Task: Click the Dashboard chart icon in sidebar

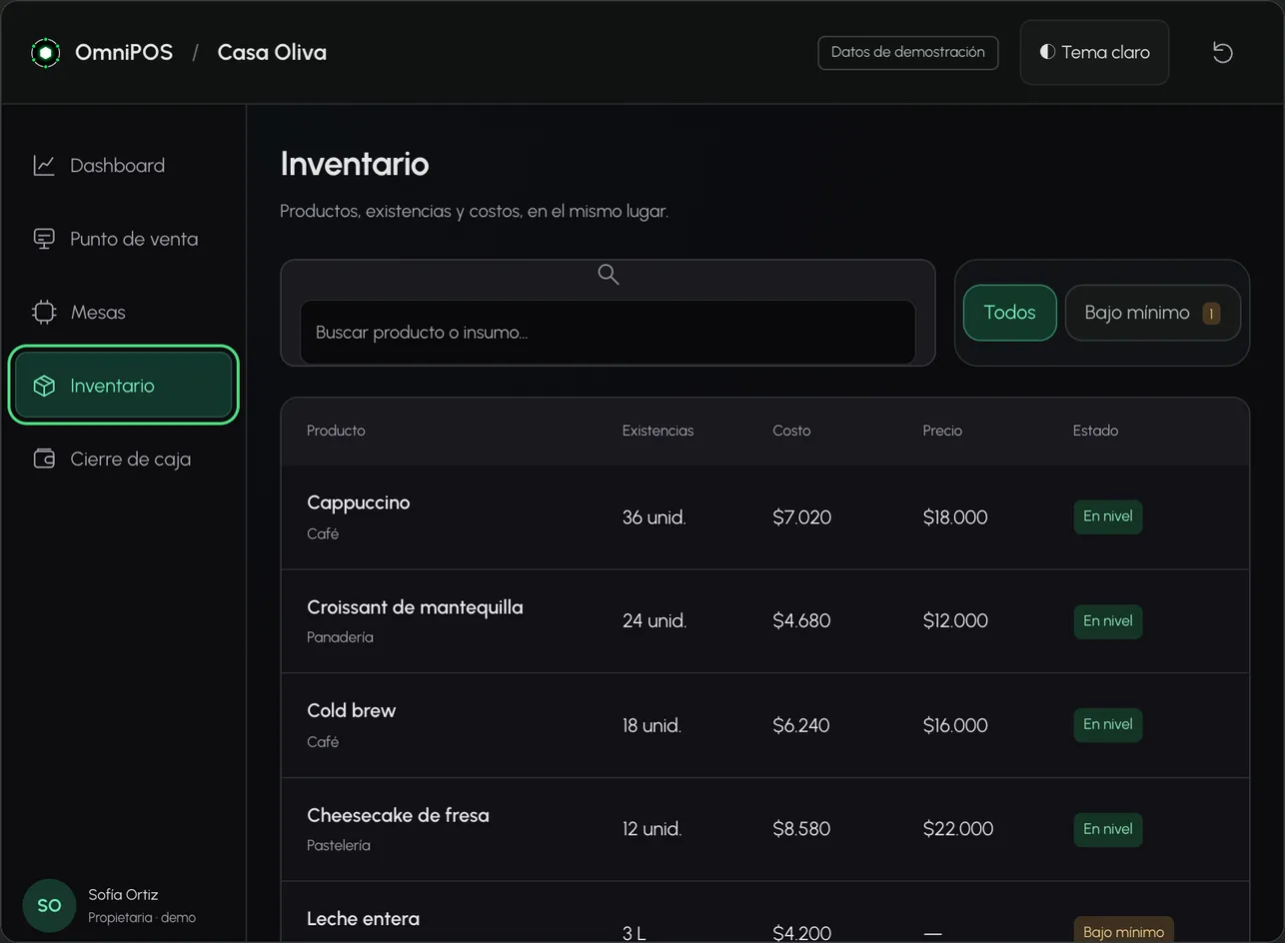Action: (44, 165)
